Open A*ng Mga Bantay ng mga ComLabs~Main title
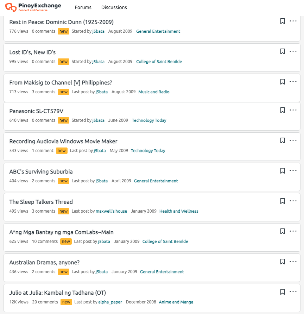The image size is (304, 314). 62,232
